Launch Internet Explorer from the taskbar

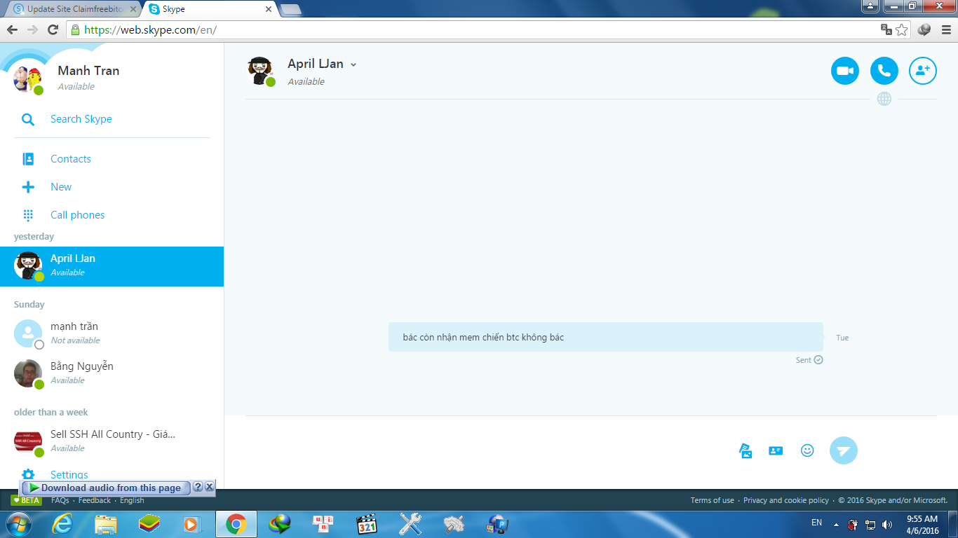click(62, 524)
